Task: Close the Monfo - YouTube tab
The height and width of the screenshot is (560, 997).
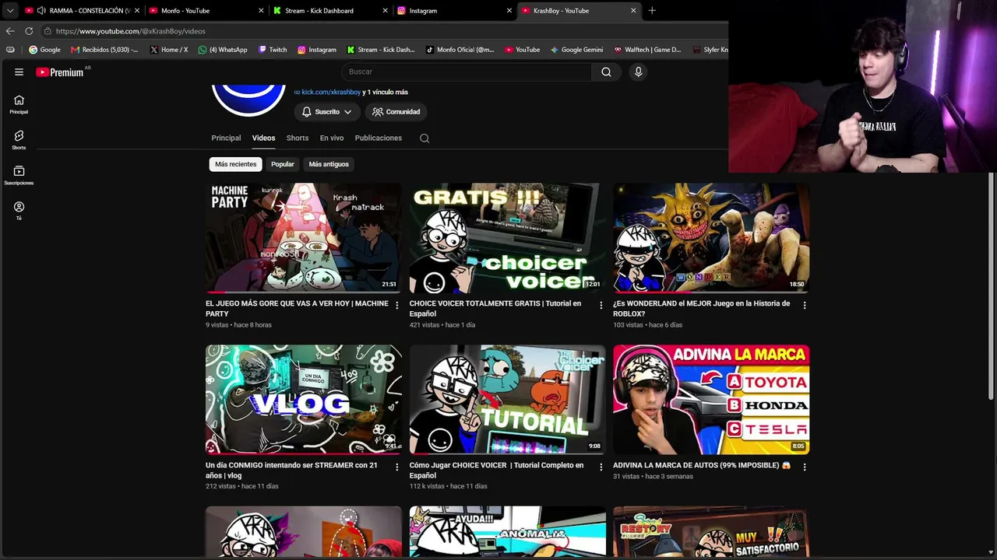Action: pos(261,11)
